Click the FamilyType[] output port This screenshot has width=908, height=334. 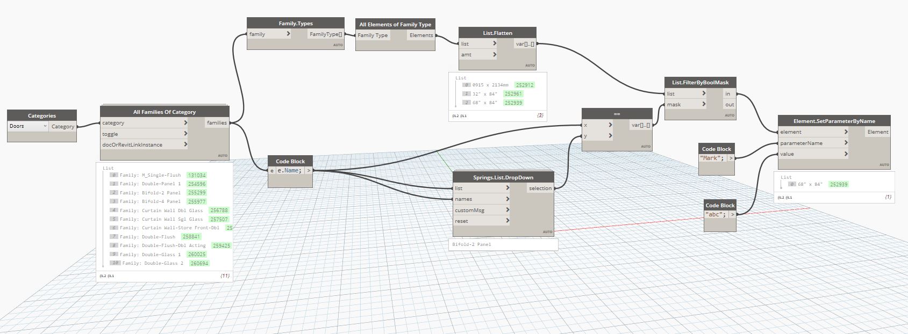326,34
